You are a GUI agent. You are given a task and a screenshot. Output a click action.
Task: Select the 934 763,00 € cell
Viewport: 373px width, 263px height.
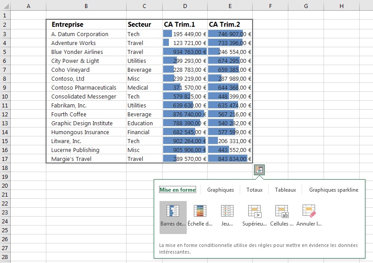[x=185, y=52]
